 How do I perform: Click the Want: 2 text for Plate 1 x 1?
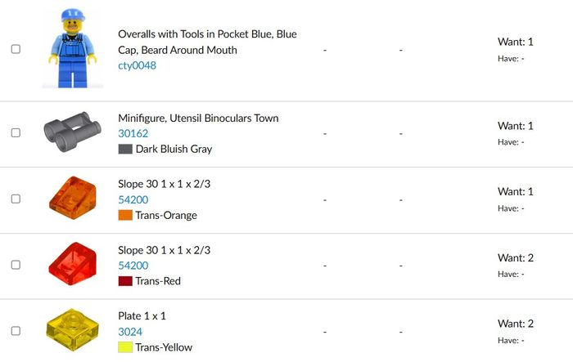(x=515, y=324)
